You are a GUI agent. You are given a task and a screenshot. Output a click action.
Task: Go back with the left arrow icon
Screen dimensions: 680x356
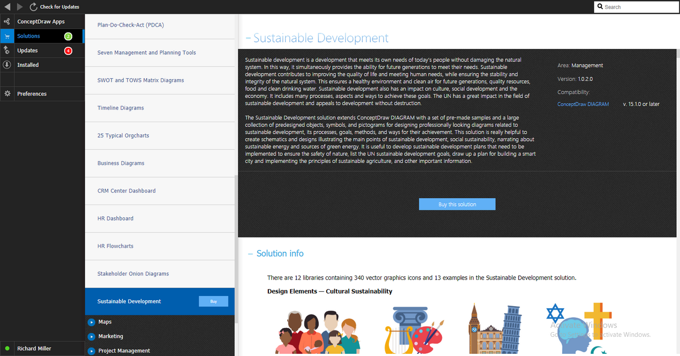pos(7,7)
